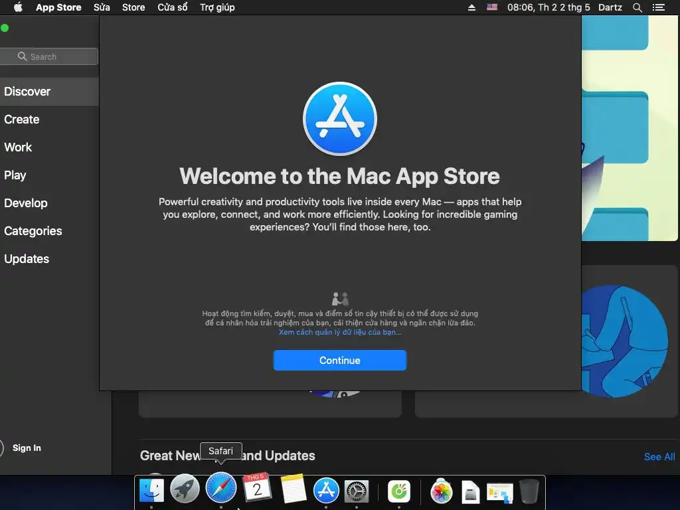Screen dimensions: 680x510
Task: Open the Trợ giúp menu
Action: [217, 7]
